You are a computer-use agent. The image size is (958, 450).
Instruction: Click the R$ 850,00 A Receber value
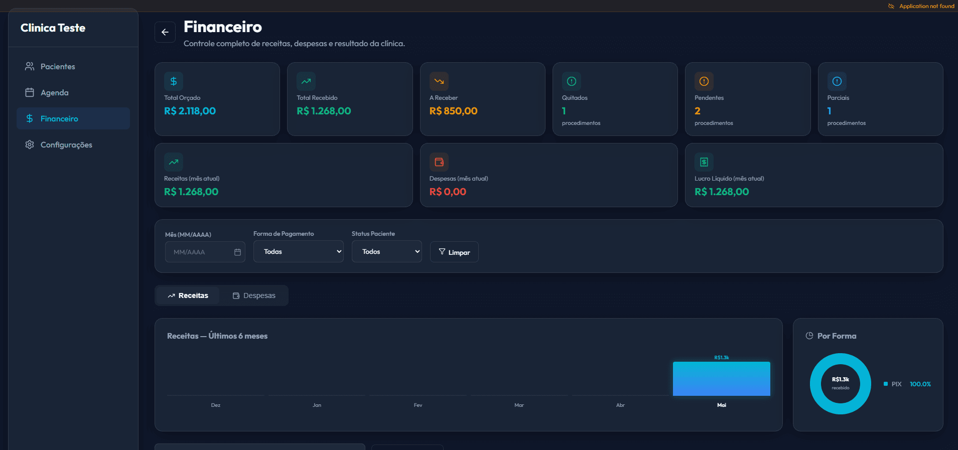tap(453, 111)
